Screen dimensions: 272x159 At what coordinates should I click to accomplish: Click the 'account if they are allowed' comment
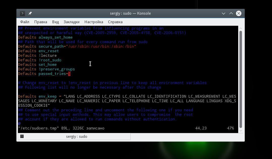(97, 119)
